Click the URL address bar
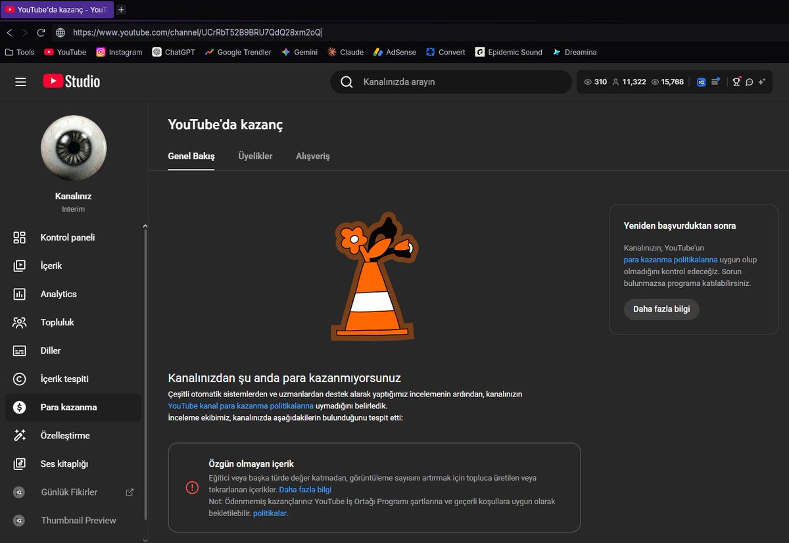The image size is (789, 543). pos(421,32)
